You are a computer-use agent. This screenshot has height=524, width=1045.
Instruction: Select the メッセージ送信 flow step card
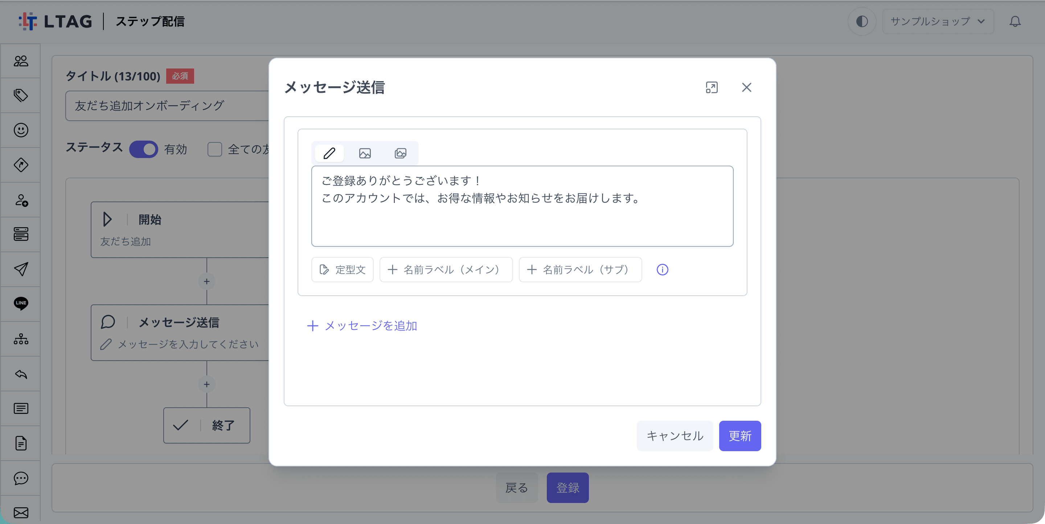(x=180, y=332)
